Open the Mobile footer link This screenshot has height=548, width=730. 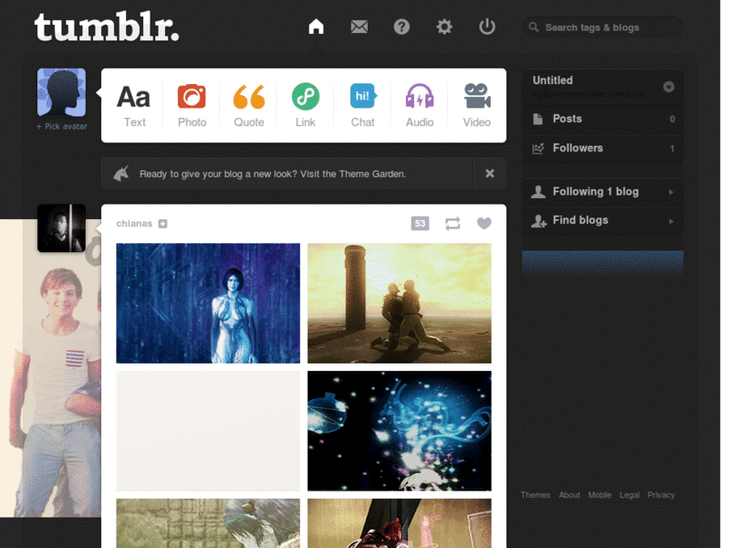pos(600,495)
